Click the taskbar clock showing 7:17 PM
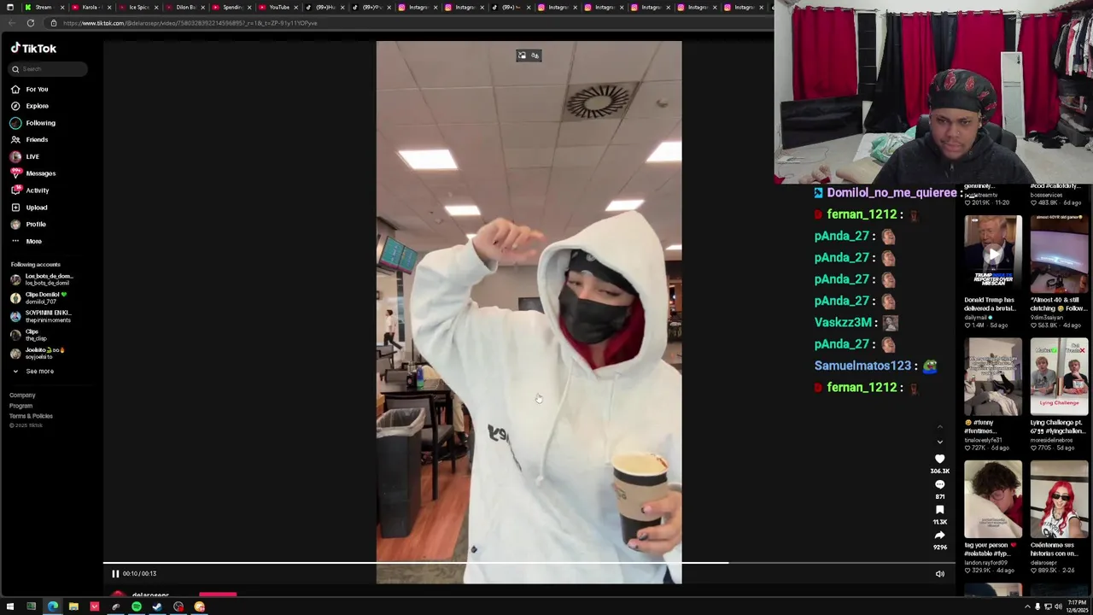 coord(1076,606)
